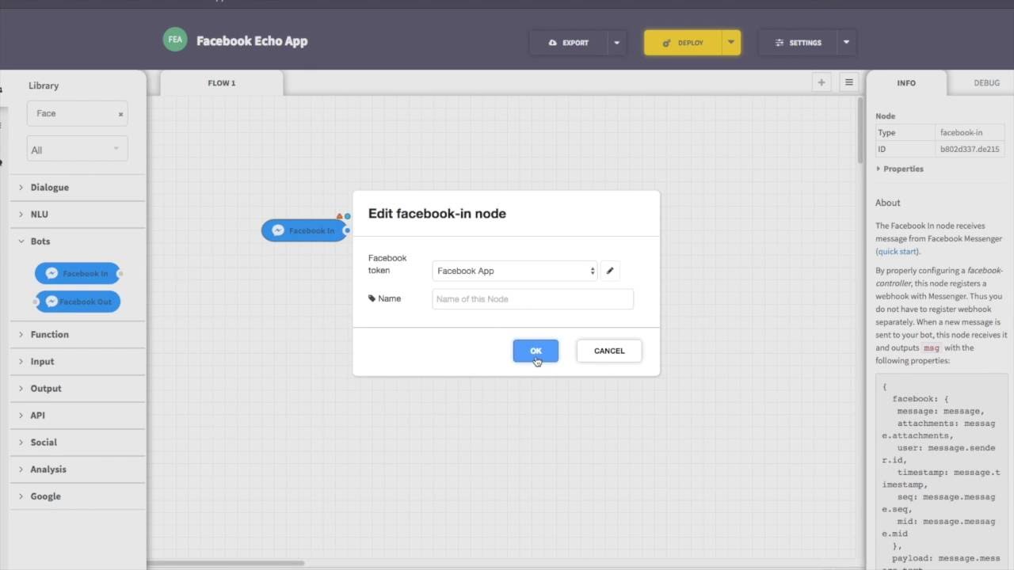Open the Facebook App token dropdown
The width and height of the screenshot is (1014, 570).
515,271
